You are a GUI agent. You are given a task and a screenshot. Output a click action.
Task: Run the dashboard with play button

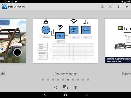[127, 7]
